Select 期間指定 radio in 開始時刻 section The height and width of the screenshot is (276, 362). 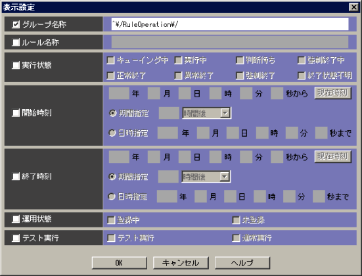point(112,113)
